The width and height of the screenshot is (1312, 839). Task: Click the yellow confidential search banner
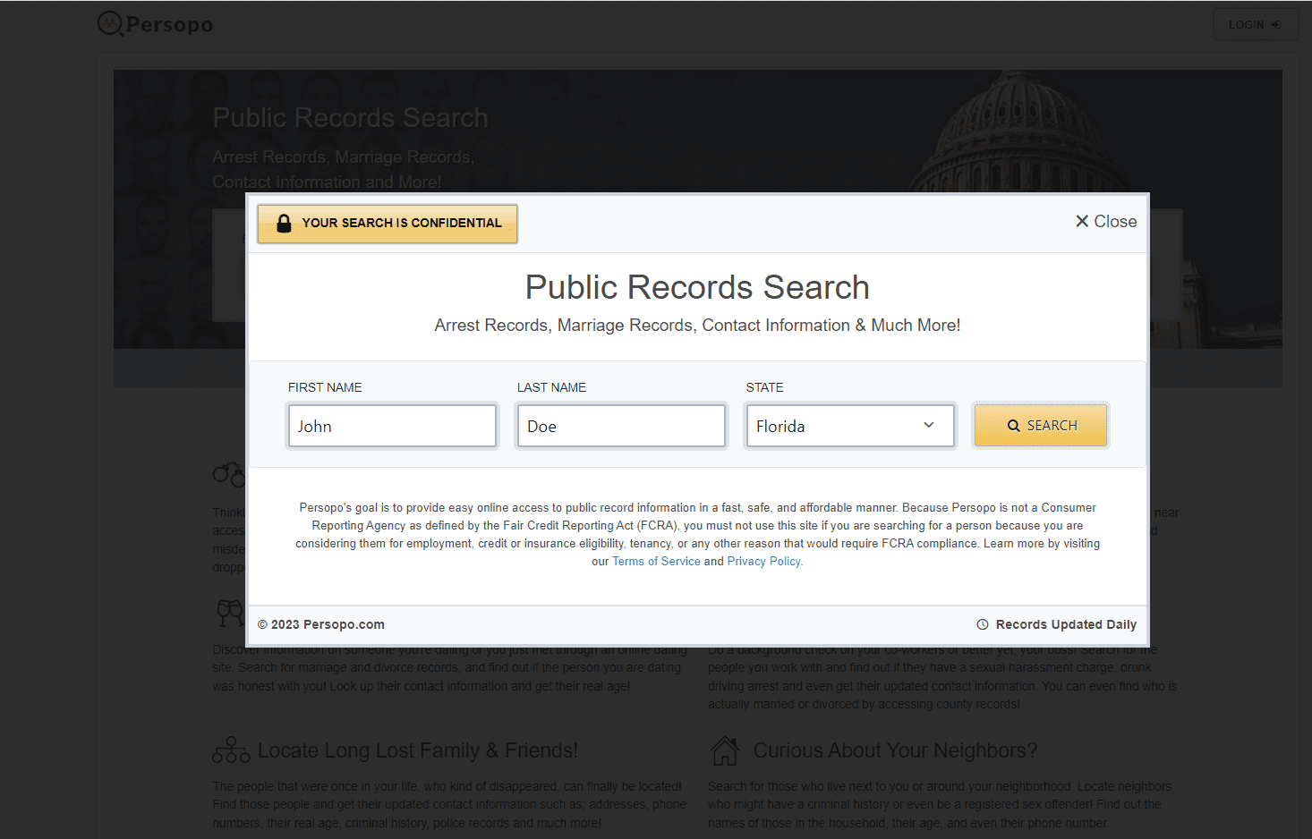pyautogui.click(x=387, y=223)
